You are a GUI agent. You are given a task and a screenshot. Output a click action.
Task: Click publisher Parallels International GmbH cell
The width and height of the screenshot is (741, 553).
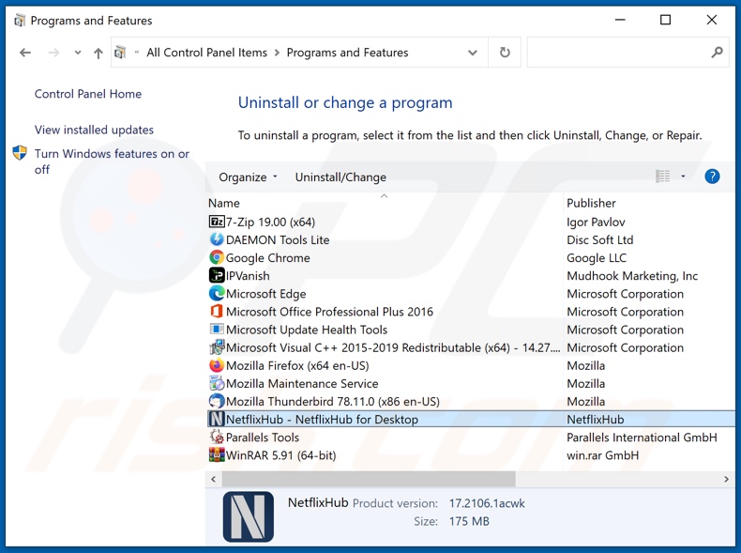(x=642, y=438)
